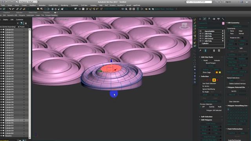
Task: Toggle Delete Isolated Vertices checkbox
Action: tap(228, 83)
